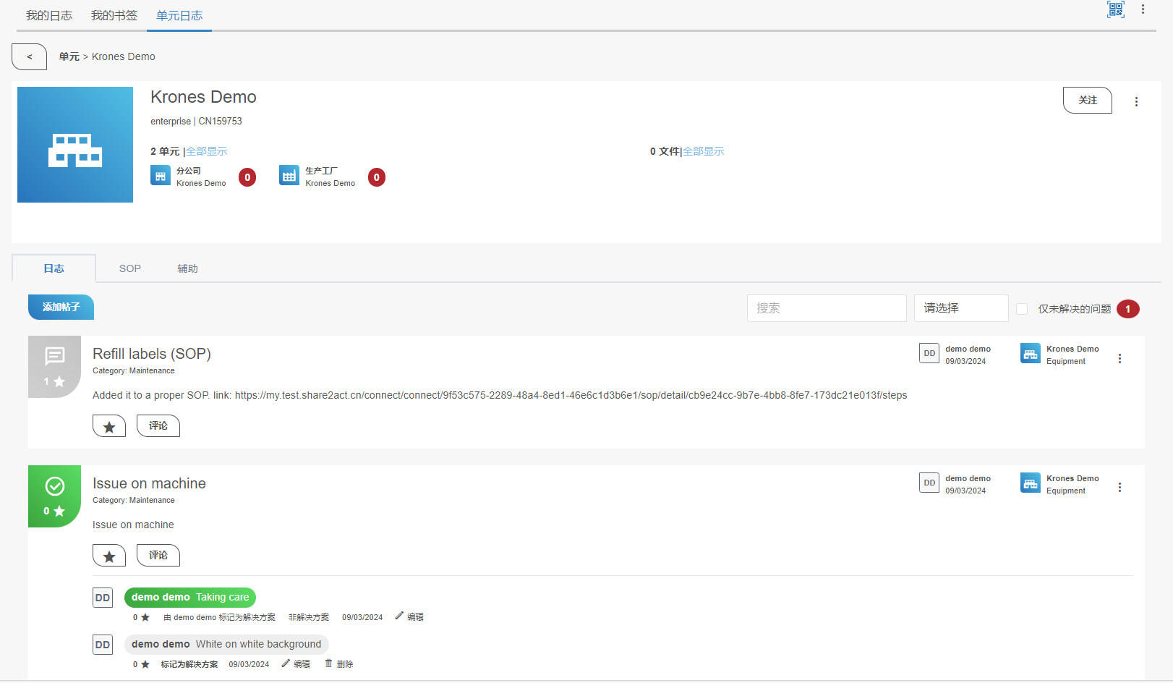1173x683 pixels.
Task: Open the 请选择 category dropdown
Action: (960, 308)
